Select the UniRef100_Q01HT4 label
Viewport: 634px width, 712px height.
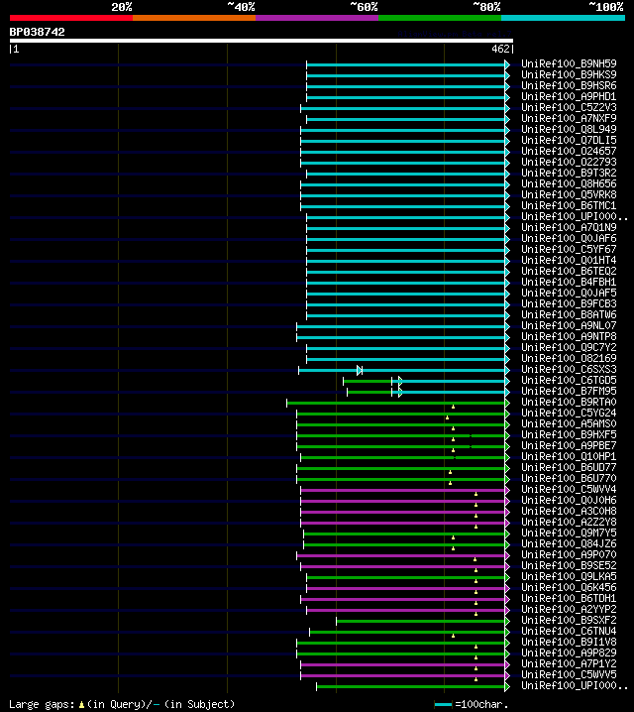[569, 260]
